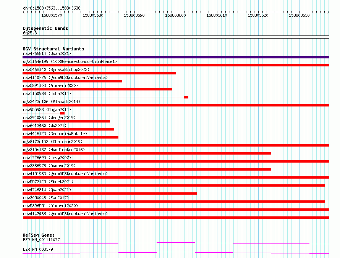The width and height of the screenshot is (340, 258).
Task: Click the left arrow of the ruler
Action: [x=24, y=12]
